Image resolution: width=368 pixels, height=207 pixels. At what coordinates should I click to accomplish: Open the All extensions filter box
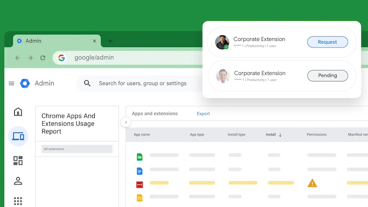(77, 149)
